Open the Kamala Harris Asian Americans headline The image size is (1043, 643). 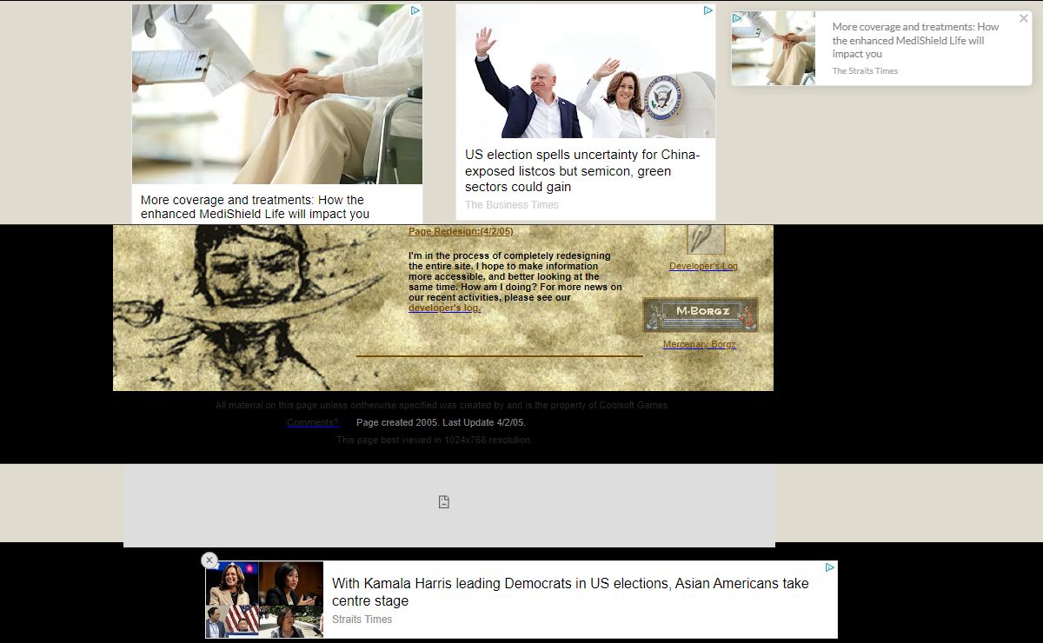pos(570,592)
